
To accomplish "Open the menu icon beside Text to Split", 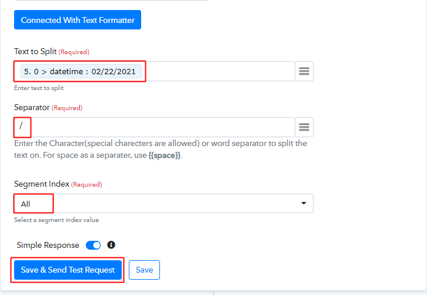I will point(304,71).
